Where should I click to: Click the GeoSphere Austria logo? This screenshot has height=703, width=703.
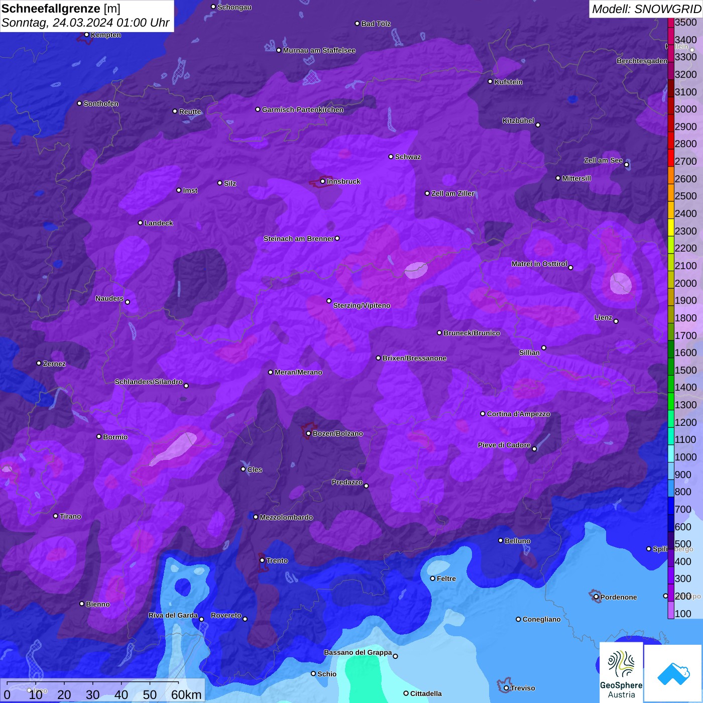pyautogui.click(x=621, y=672)
